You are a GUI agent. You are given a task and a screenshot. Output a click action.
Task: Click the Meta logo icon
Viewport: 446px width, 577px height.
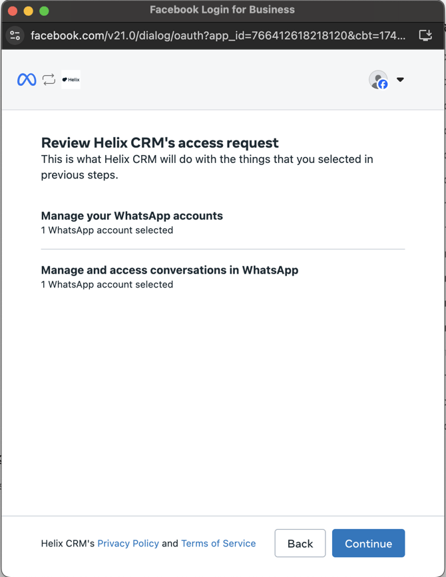click(27, 80)
